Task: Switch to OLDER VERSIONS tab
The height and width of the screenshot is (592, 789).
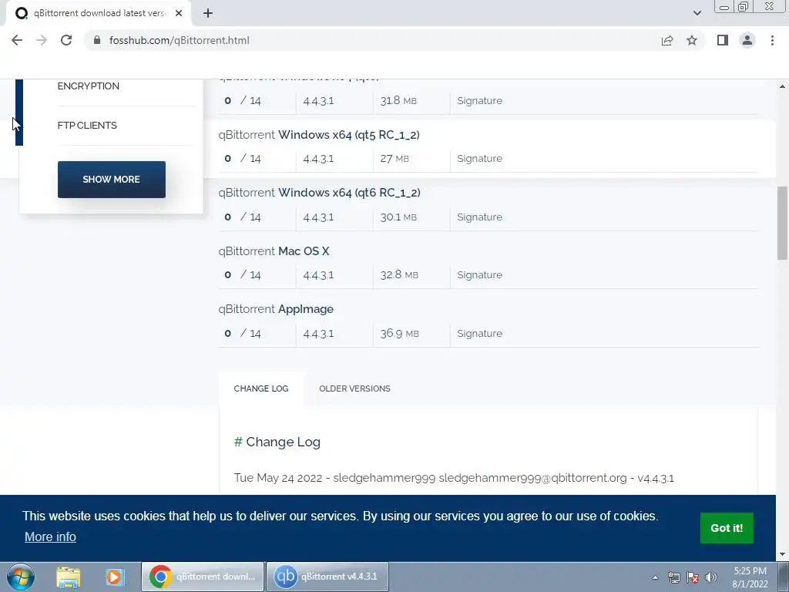Action: [x=354, y=388]
